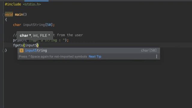Image resolution: width=192 pixels, height=108 pixels.
Task: Click the char keyword in the declaration
Action: [x=17, y=25]
